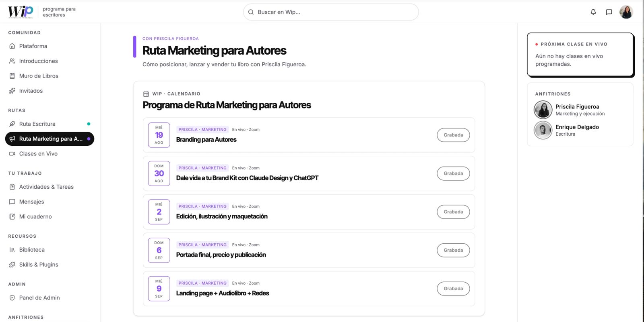This screenshot has height=322, width=644.
Task: Click the calendar icon beside WIP · CALENDARIO
Action: tap(146, 94)
